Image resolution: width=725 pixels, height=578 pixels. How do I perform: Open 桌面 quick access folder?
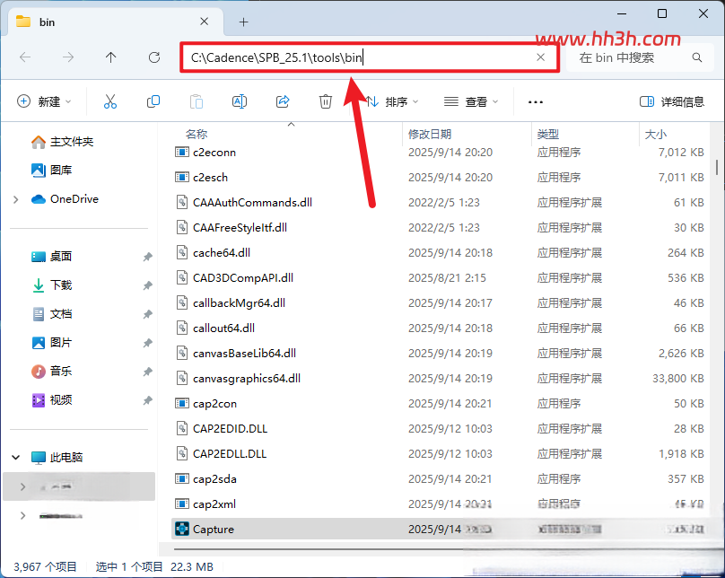[61, 256]
